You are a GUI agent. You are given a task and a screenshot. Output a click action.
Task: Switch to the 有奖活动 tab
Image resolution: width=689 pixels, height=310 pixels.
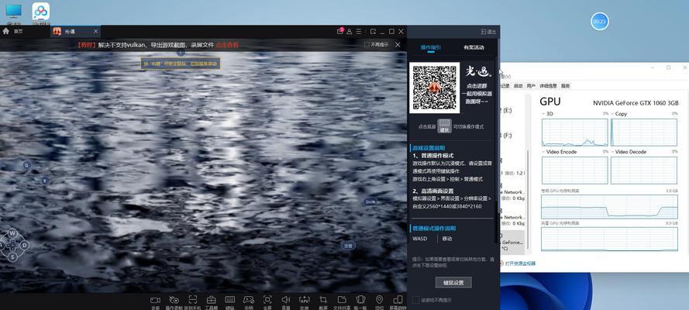point(474,47)
